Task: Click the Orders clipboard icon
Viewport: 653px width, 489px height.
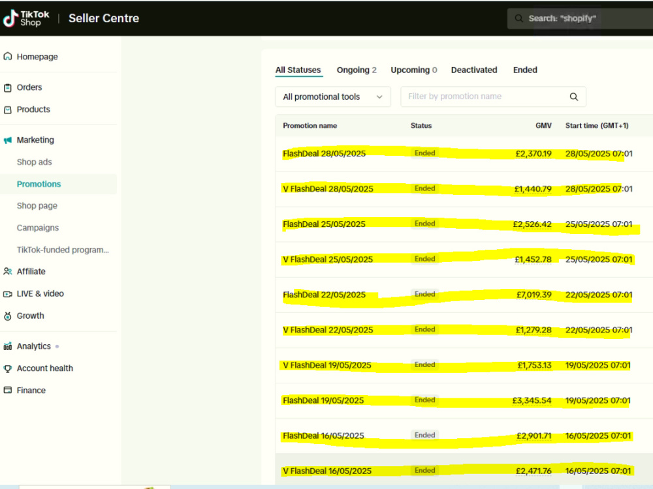Action: point(7,87)
